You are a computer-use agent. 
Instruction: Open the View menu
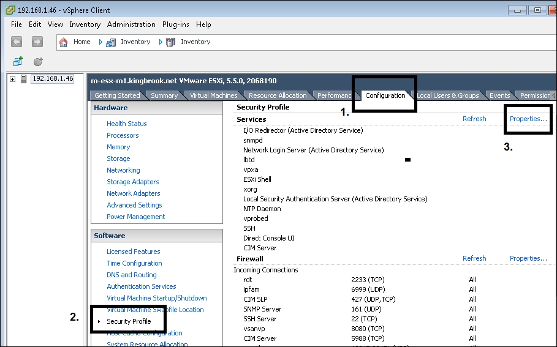point(55,24)
